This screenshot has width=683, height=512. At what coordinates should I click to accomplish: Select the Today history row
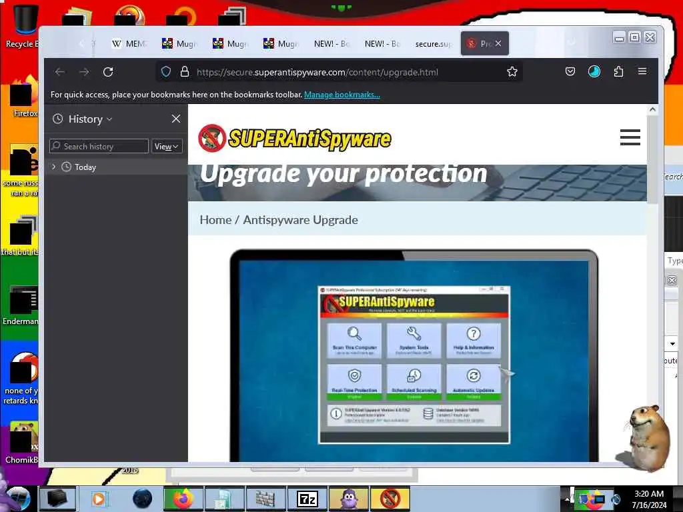point(116,167)
